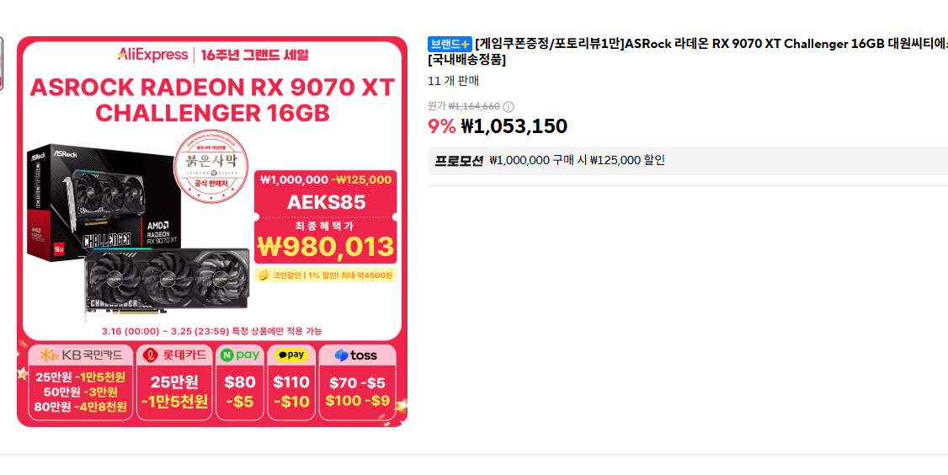The width and height of the screenshot is (948, 475).
Task: Click the AEKS85 coupon code
Action: (326, 202)
